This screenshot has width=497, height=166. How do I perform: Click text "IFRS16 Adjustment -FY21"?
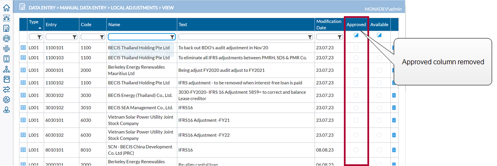pos(204,120)
